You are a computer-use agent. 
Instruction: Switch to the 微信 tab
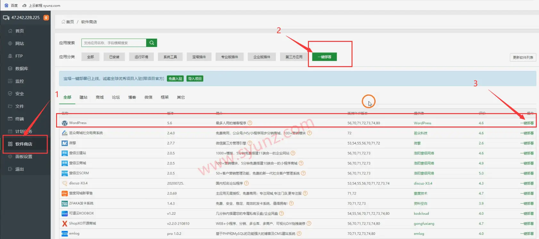click(148, 97)
